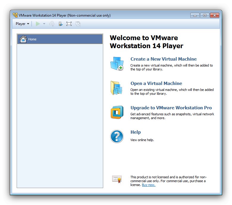The height and width of the screenshot is (205, 232).
Task: Click Create a New Virtual Machine link
Action: (x=164, y=59)
